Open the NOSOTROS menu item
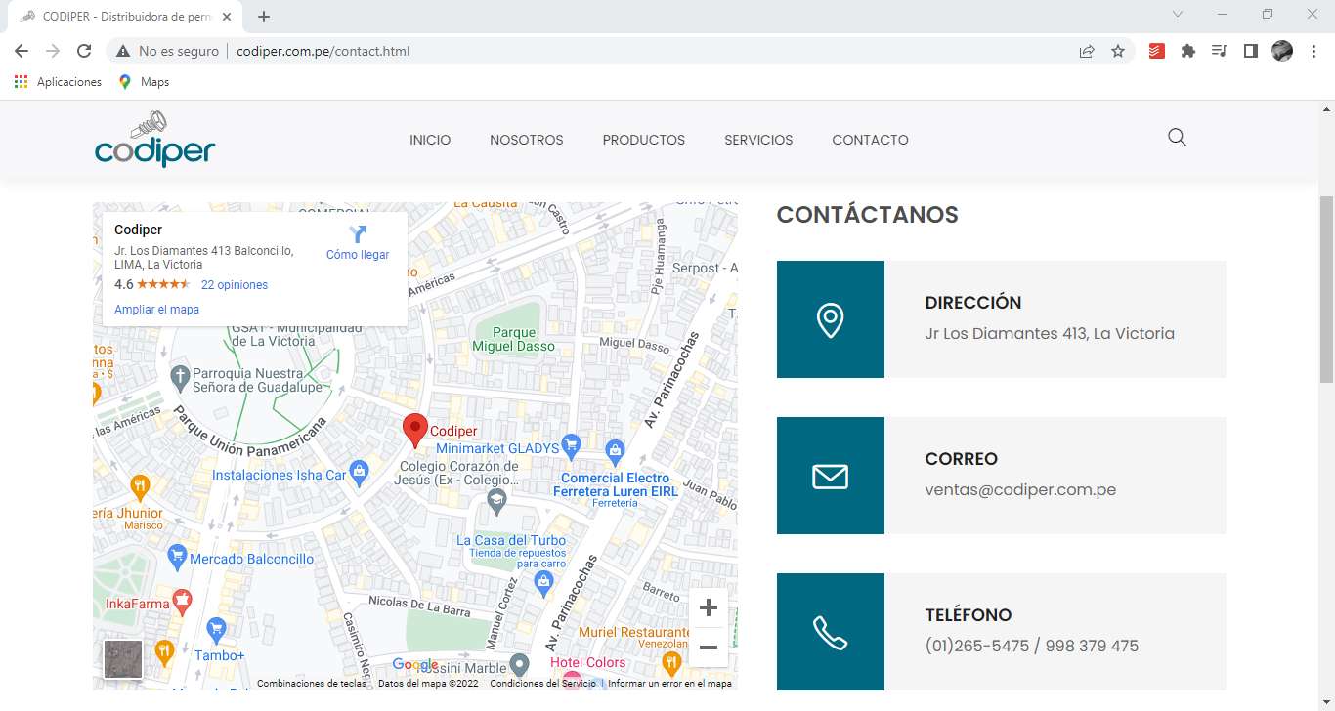The image size is (1335, 711). coord(527,140)
